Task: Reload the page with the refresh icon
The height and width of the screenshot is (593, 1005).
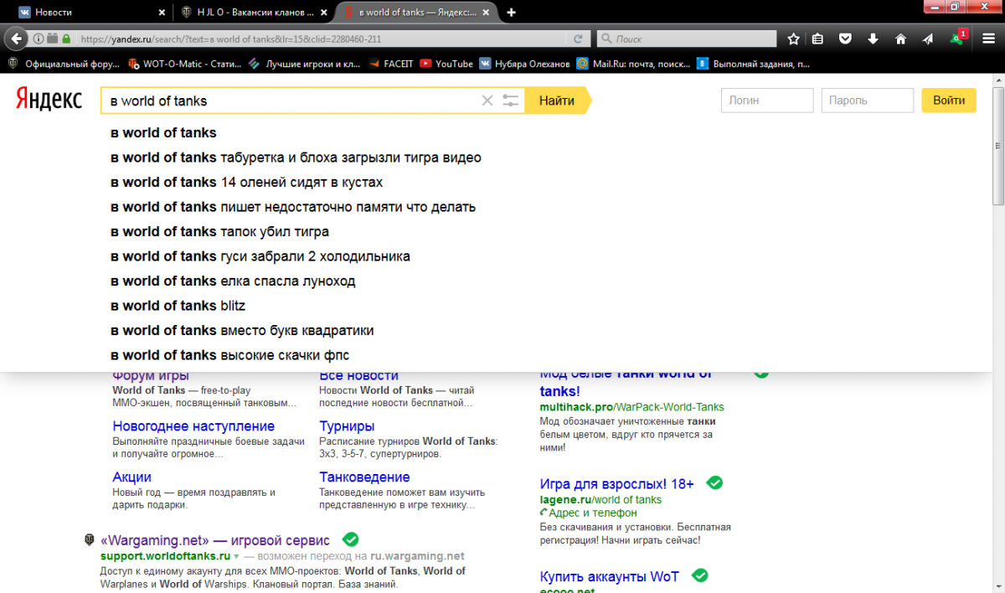Action: click(x=578, y=39)
